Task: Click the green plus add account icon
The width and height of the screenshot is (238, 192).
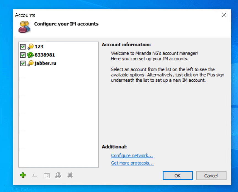Action: pyautogui.click(x=23, y=175)
